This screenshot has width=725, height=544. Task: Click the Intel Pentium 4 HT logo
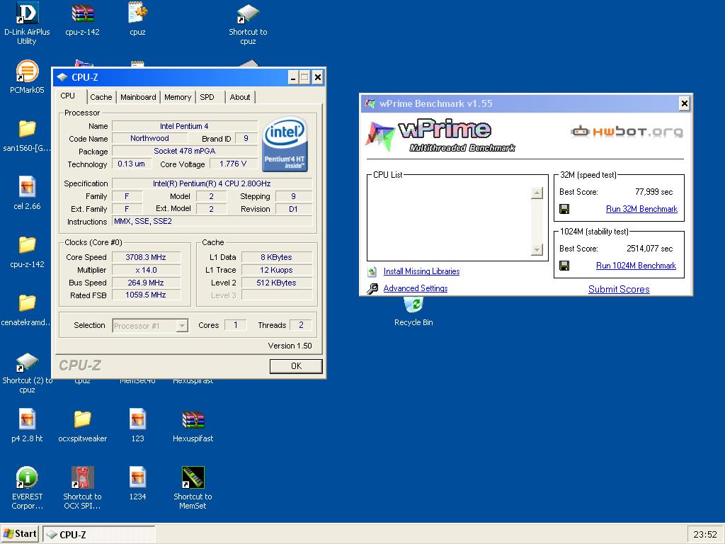(x=285, y=144)
